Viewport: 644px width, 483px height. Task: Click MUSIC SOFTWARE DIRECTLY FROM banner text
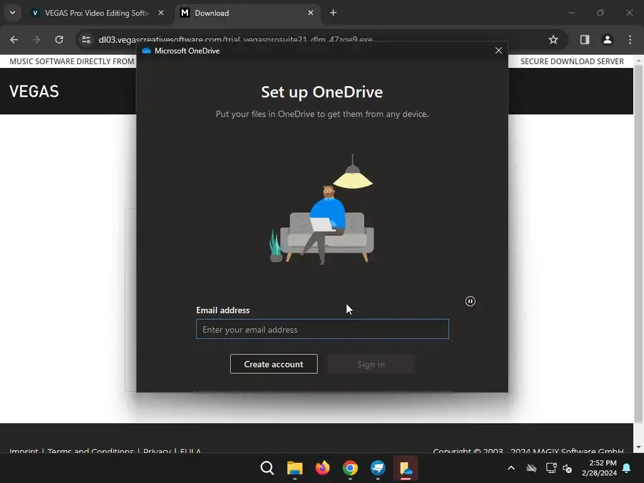(72, 61)
